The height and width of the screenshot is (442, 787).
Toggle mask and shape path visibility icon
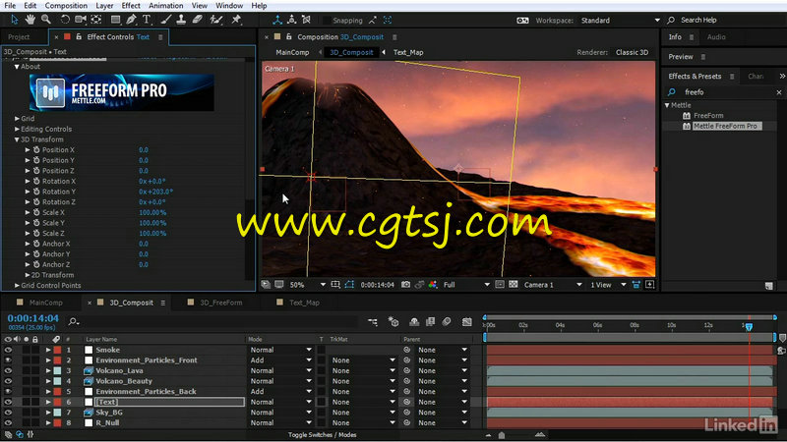[x=349, y=285]
